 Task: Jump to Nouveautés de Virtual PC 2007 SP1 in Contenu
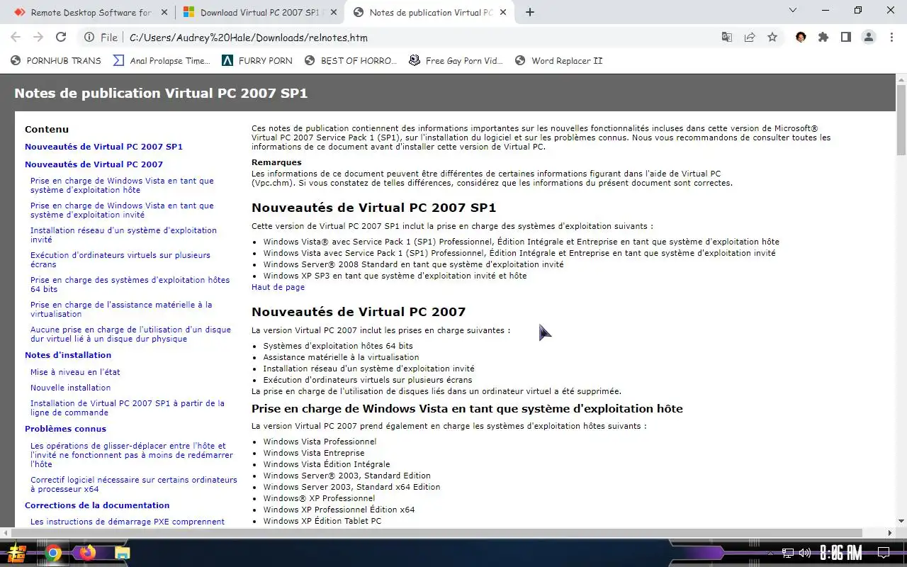click(103, 147)
